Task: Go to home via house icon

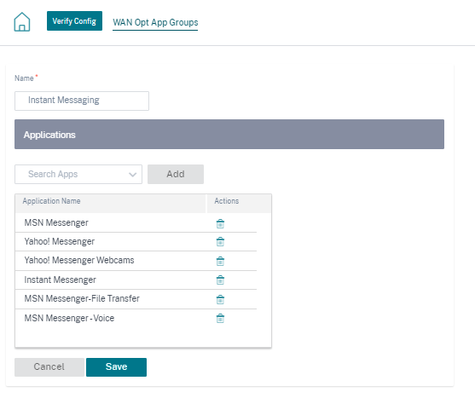Action: (x=22, y=21)
